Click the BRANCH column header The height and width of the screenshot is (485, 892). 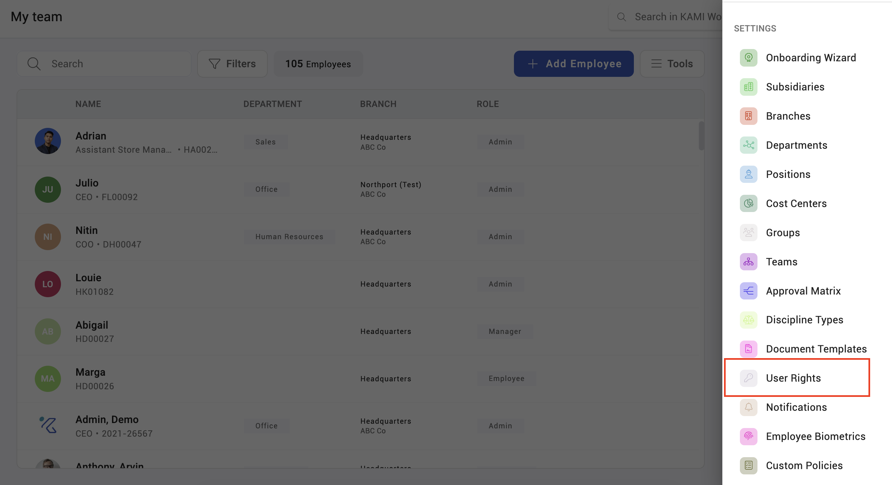378,104
